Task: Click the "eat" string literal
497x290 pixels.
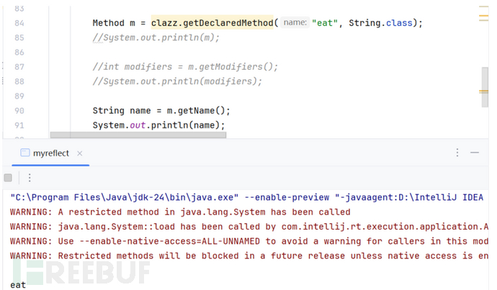Action: pos(327,23)
